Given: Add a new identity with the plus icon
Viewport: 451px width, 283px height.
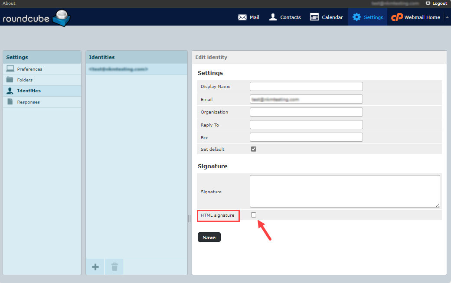Looking at the screenshot, I should pyautogui.click(x=95, y=267).
